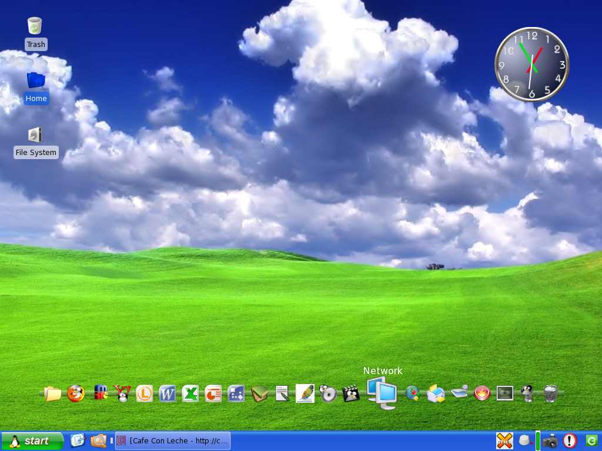Click the blue document launcher beside start
The image size is (602, 451).
(x=78, y=440)
